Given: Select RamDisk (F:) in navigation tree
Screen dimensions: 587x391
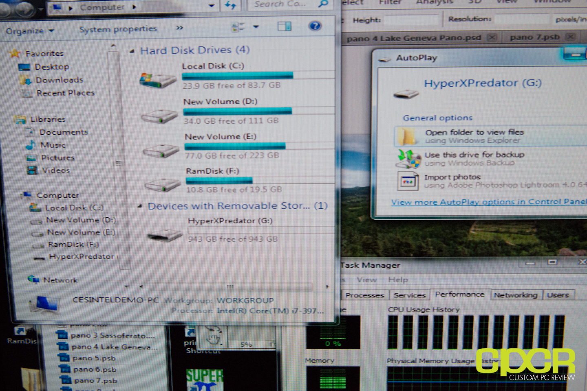Looking at the screenshot, I should [x=73, y=245].
